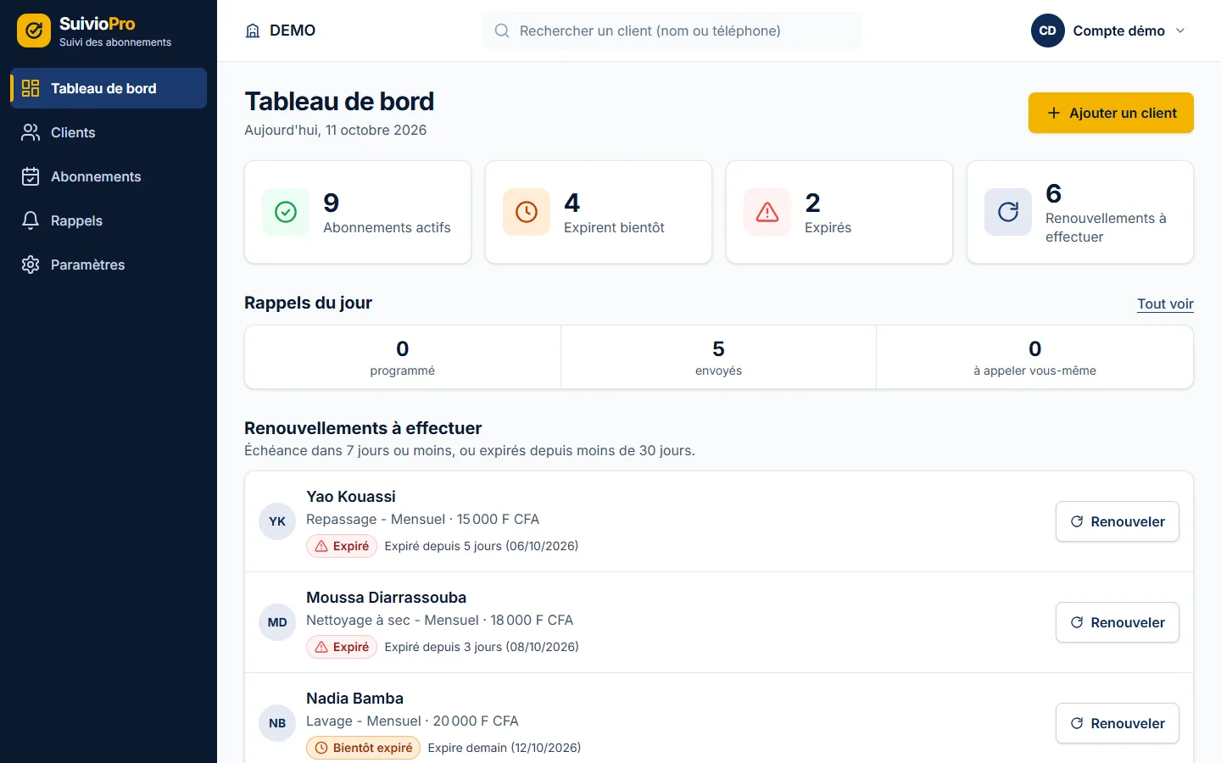The image size is (1221, 763).
Task: Click the CD avatar in the header
Action: click(x=1048, y=31)
